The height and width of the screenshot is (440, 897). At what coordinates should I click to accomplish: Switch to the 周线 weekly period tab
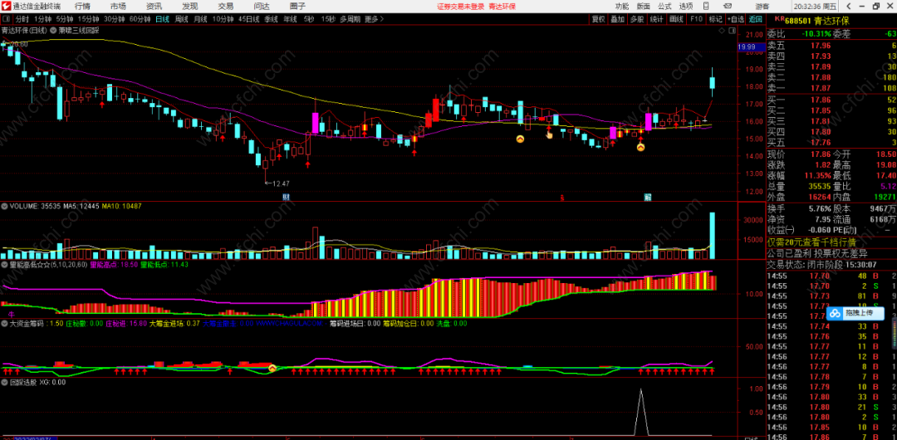coord(181,19)
